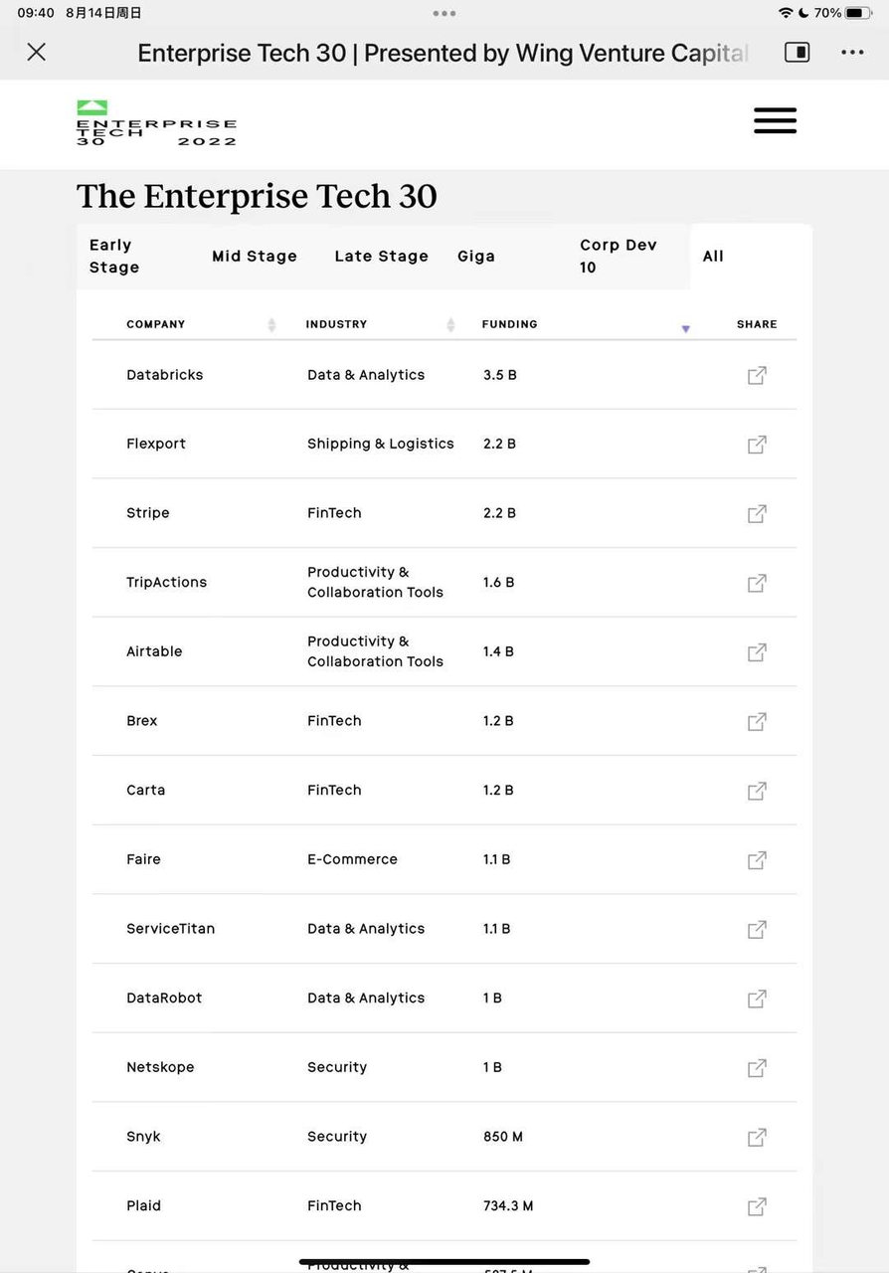Select the Mid Stage tab
889x1273 pixels.
click(x=254, y=256)
